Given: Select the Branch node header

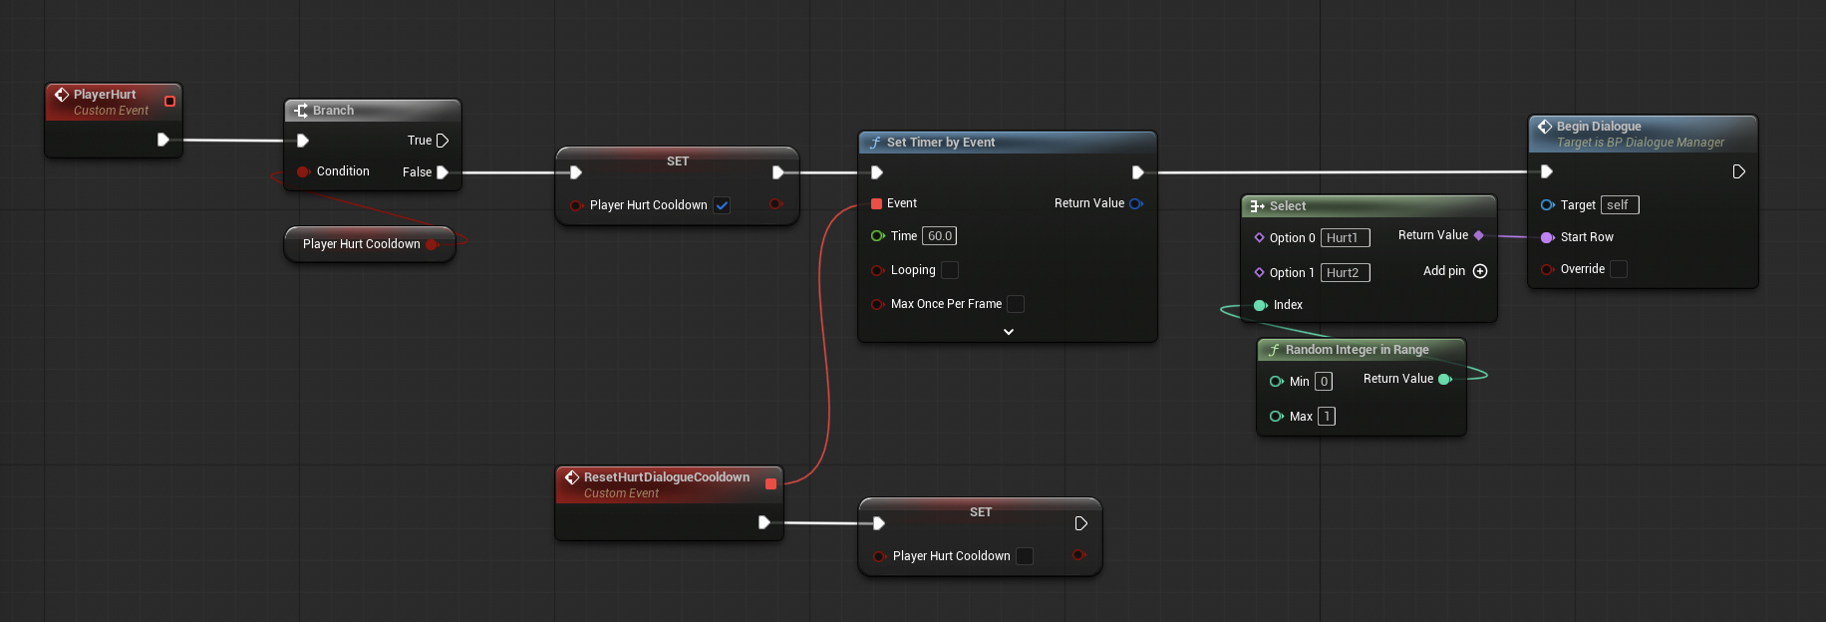Looking at the screenshot, I should pyautogui.click(x=373, y=111).
